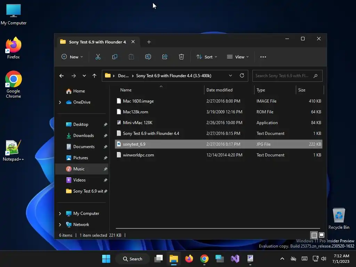The height and width of the screenshot is (267, 356).
Task: Select the Mini vMac 128K application
Action: pyautogui.click(x=219, y=123)
